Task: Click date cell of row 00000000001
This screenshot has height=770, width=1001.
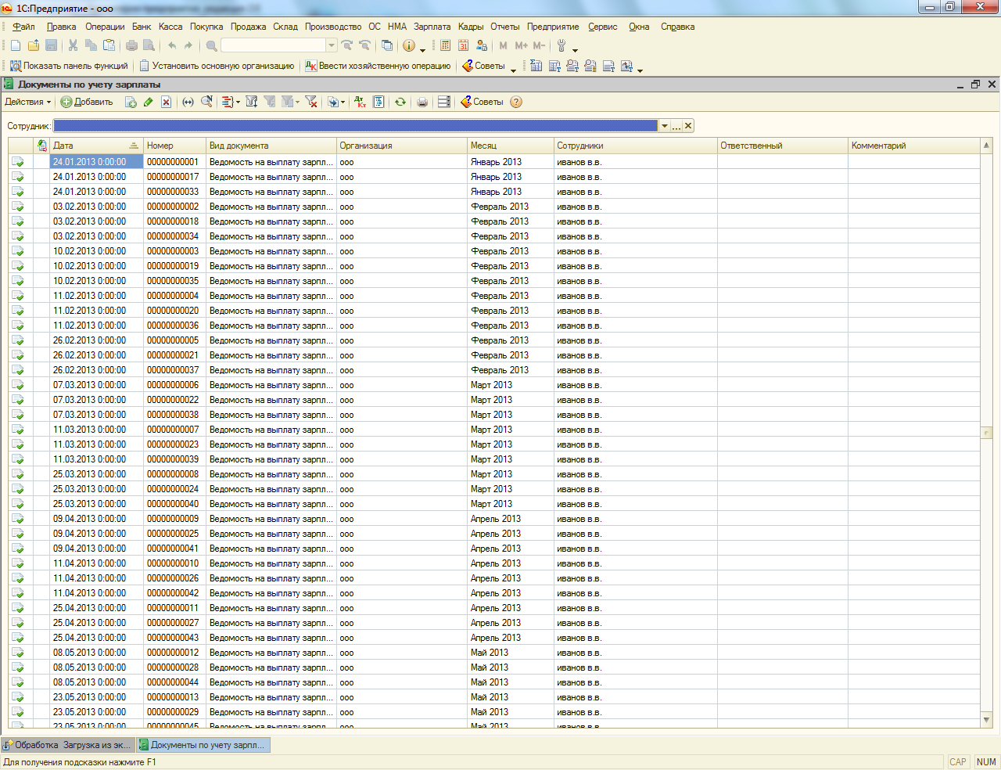Action: 96,162
